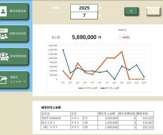Click the sales total 5,690,000

84,37
